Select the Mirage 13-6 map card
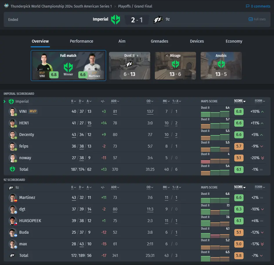 click(175, 66)
